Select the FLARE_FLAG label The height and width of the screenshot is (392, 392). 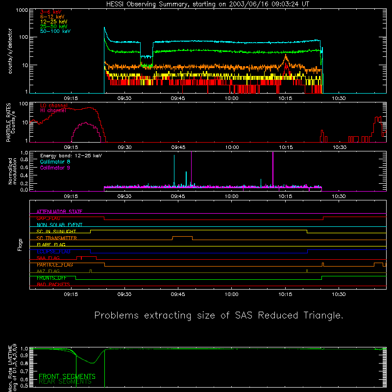[x=51, y=245]
